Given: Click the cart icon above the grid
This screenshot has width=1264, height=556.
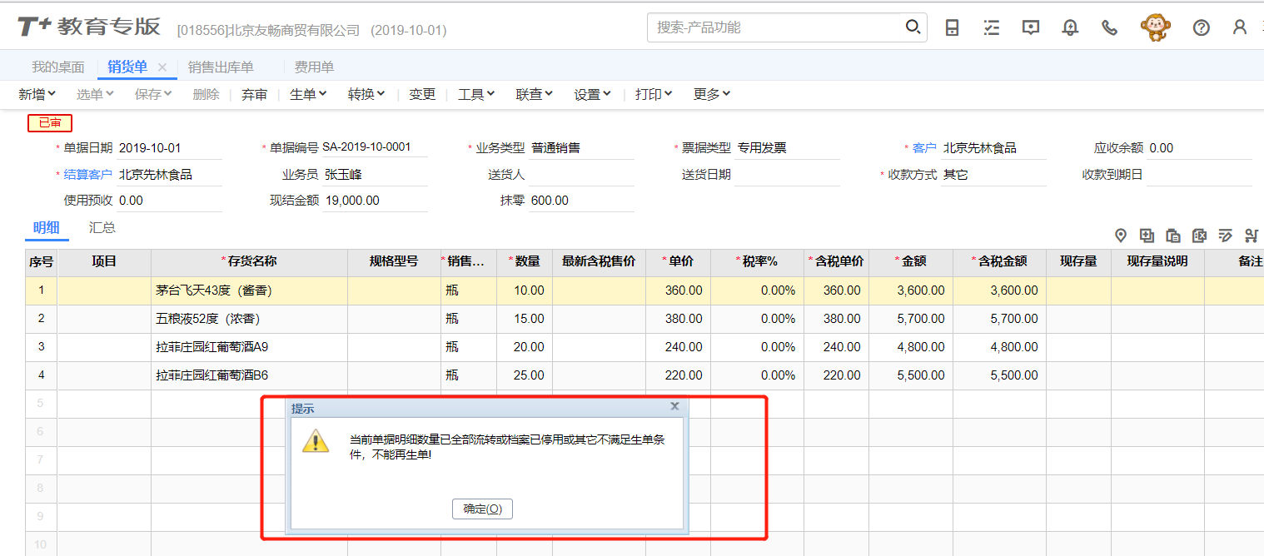Looking at the screenshot, I should (x=1251, y=236).
